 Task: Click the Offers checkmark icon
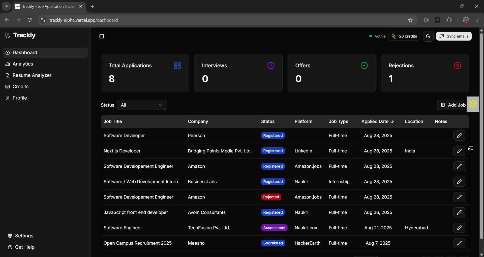tap(364, 66)
